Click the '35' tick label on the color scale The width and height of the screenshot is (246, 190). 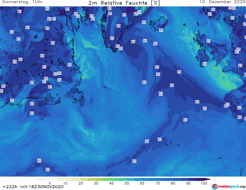96,183
